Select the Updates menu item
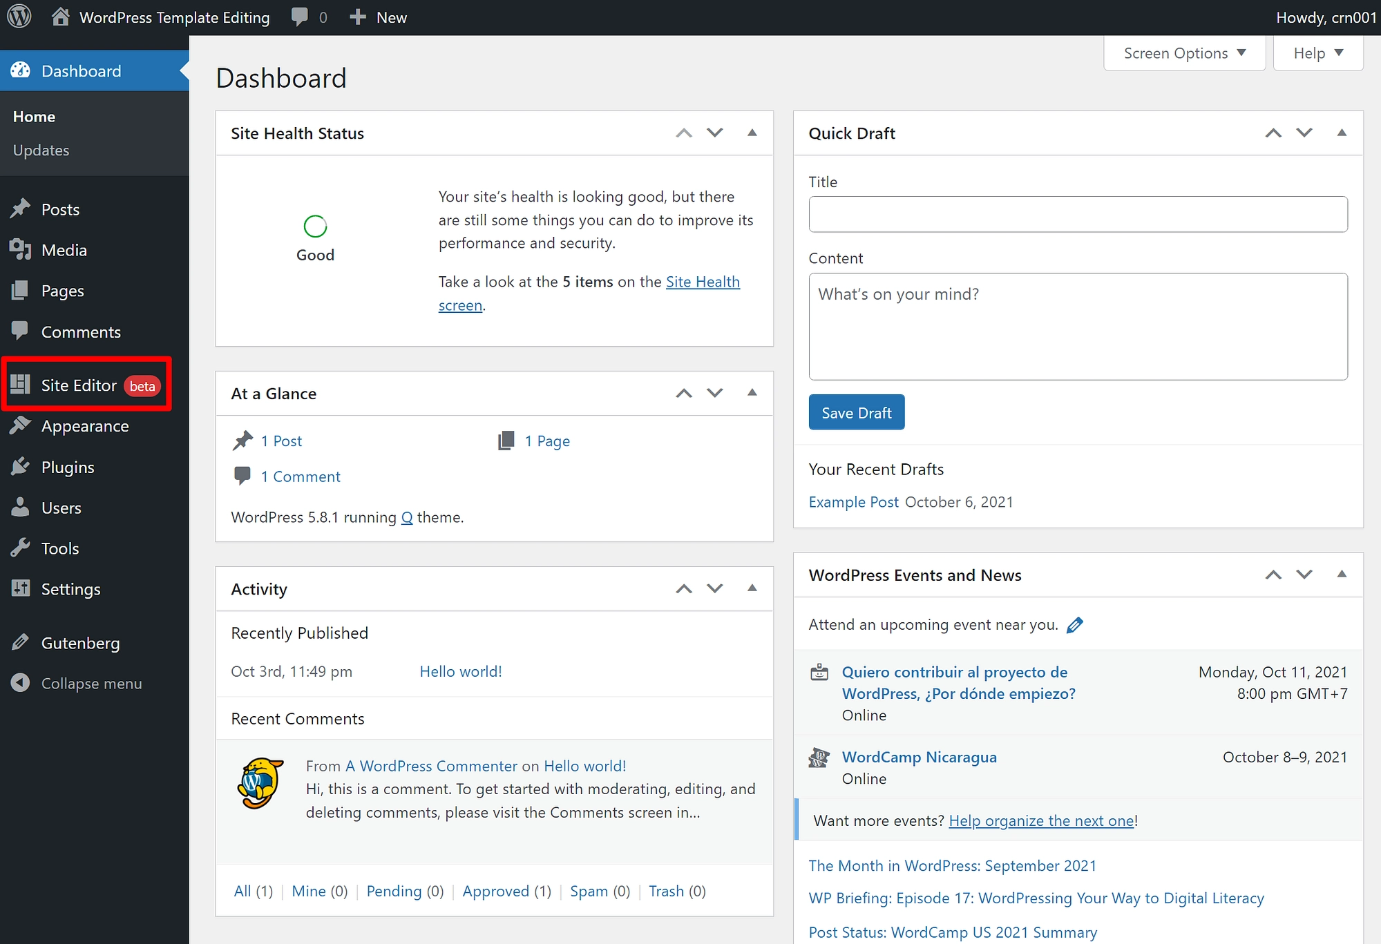Screen dimensions: 1381x944 [42, 150]
